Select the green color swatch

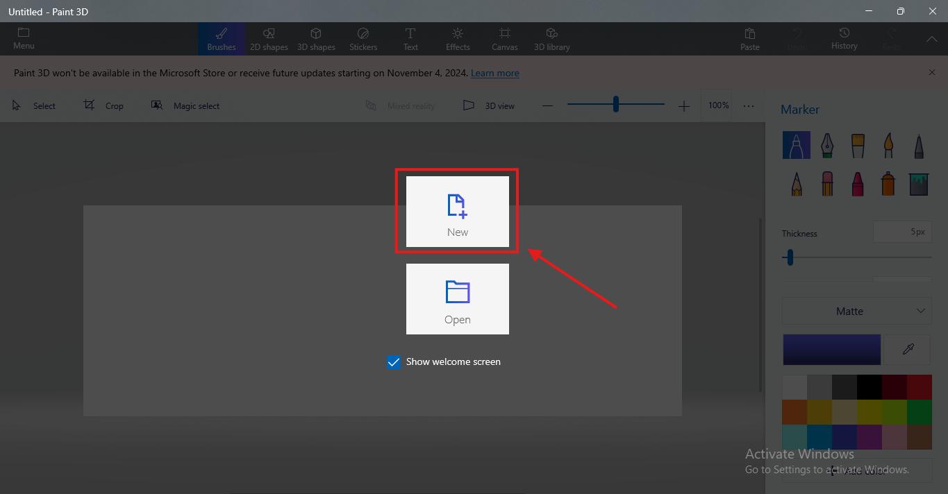tap(919, 412)
